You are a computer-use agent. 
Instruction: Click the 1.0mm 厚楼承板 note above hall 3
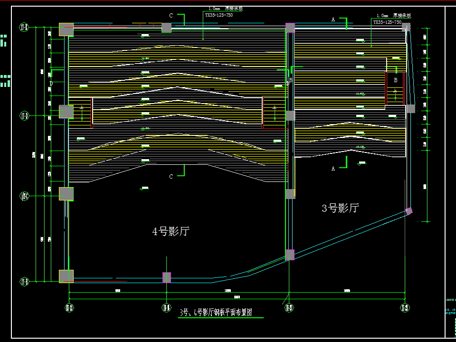394,16
